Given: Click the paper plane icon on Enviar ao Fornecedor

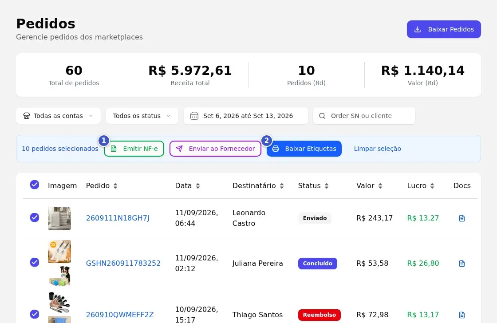Looking at the screenshot, I should (x=179, y=149).
